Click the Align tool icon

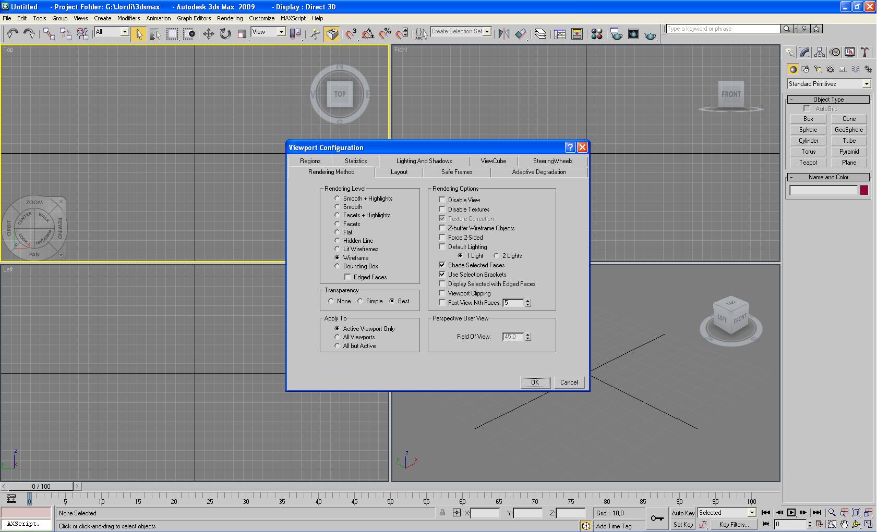pyautogui.click(x=521, y=34)
